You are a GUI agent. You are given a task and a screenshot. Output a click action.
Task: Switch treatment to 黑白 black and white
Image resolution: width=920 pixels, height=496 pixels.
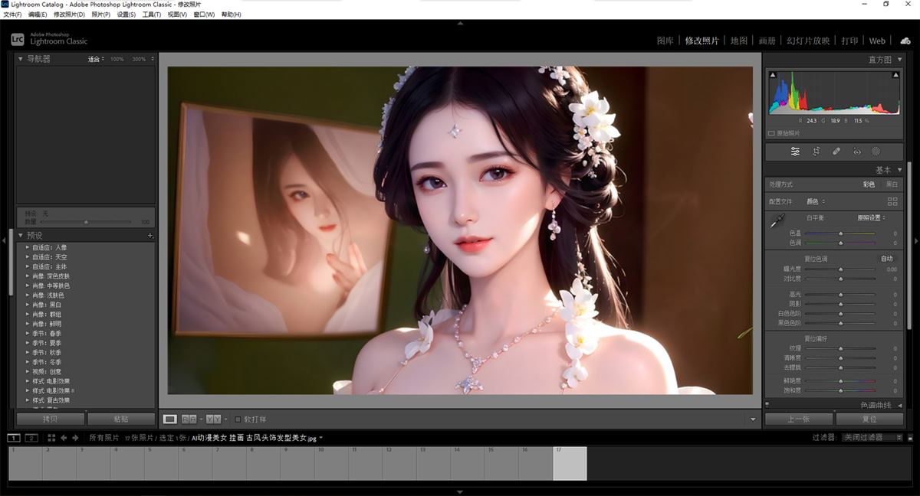click(x=892, y=184)
